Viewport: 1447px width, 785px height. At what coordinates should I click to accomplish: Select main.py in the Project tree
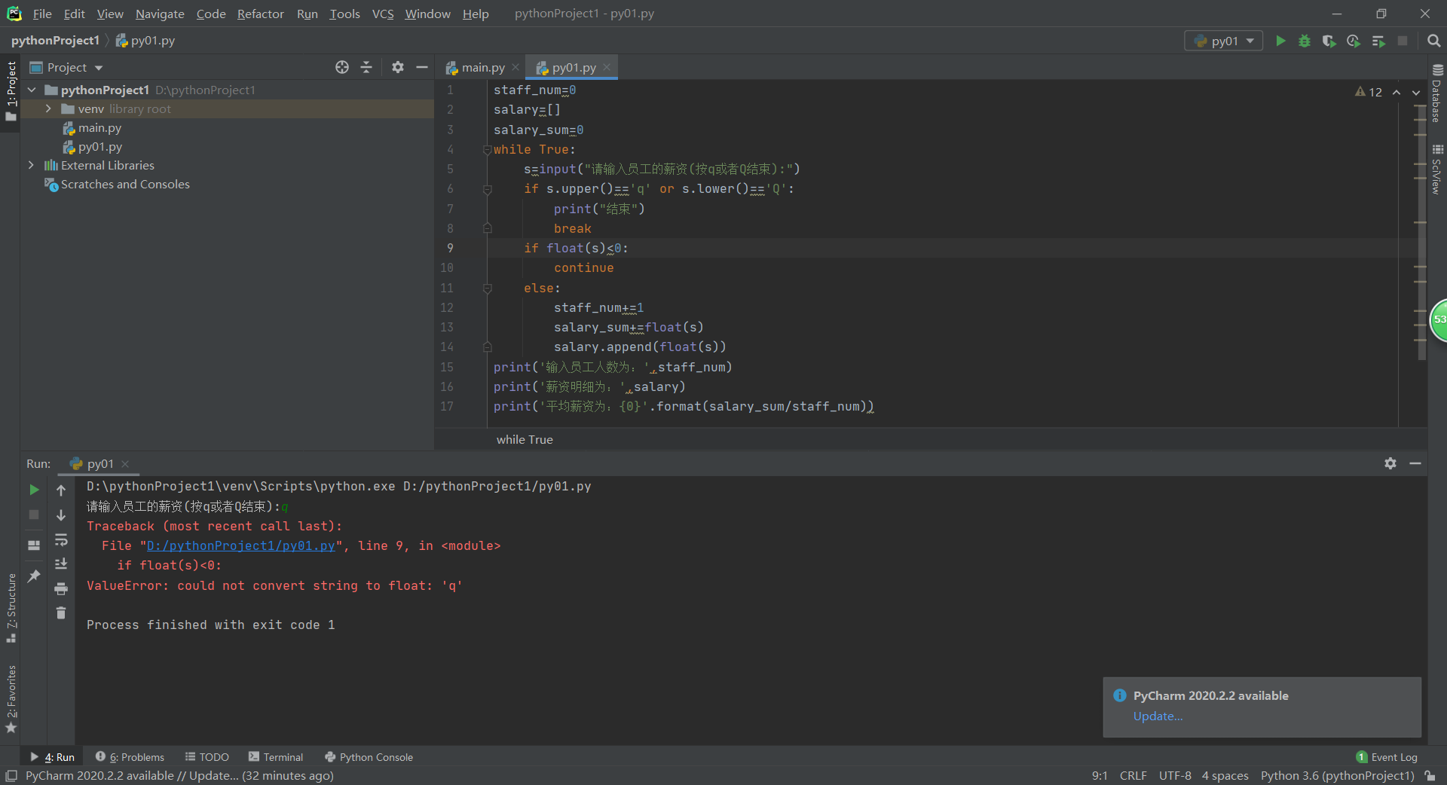click(x=99, y=128)
